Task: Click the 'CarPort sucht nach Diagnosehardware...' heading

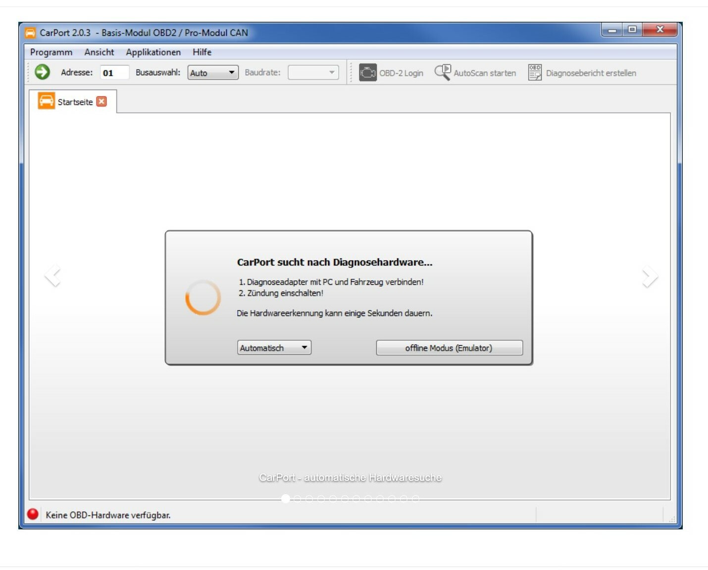Action: click(335, 262)
